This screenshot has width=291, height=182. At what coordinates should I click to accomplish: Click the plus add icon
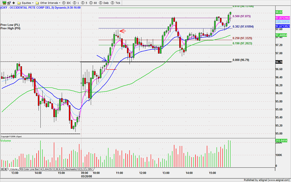(13, 3)
